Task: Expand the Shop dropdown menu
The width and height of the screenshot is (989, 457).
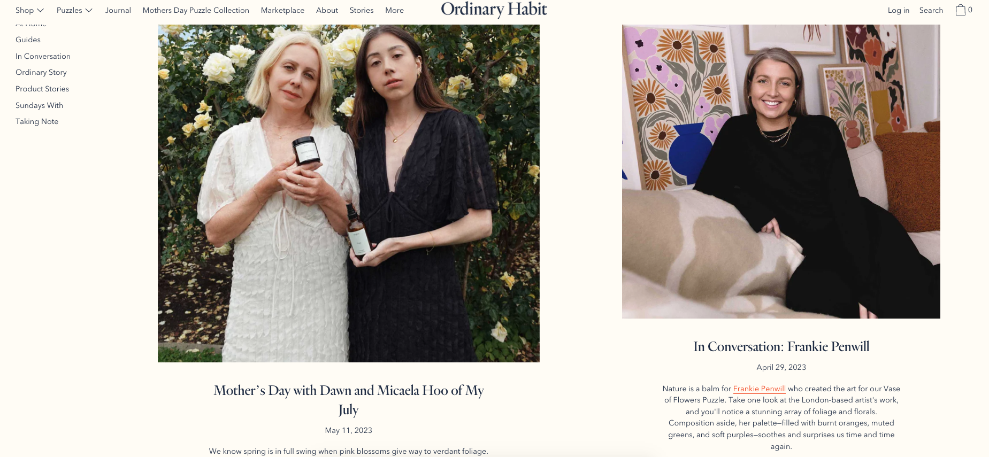Action: tap(29, 10)
